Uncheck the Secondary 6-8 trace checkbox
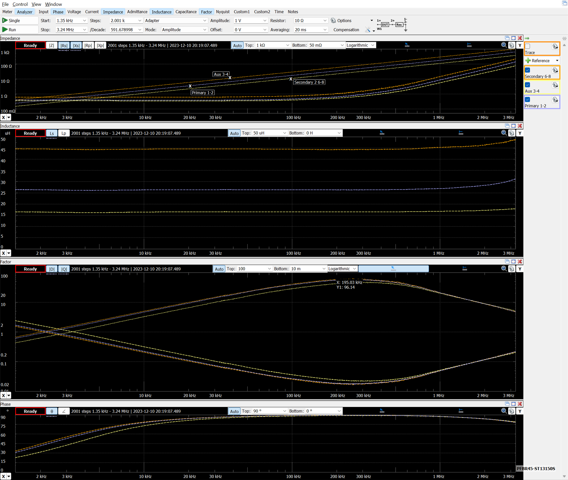This screenshot has width=568, height=480. [528, 70]
